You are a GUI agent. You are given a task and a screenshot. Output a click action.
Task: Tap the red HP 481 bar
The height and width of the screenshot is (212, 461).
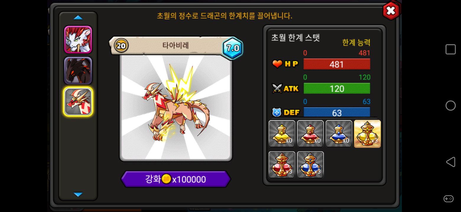point(337,64)
